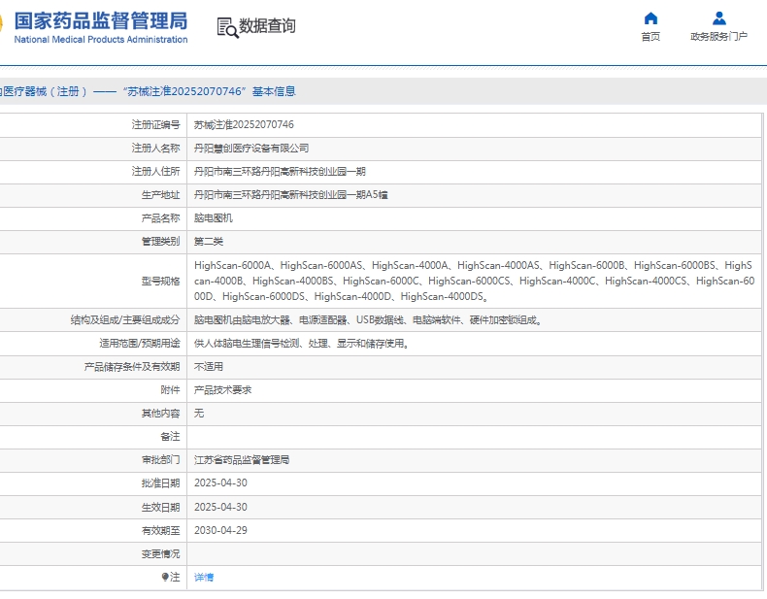Open the 政务服务门户 user icon

click(719, 18)
